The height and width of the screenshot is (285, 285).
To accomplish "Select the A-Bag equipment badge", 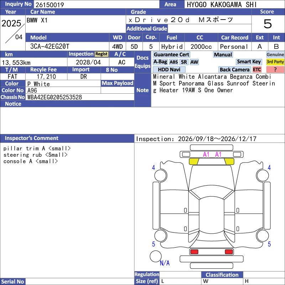I will 160,62.
